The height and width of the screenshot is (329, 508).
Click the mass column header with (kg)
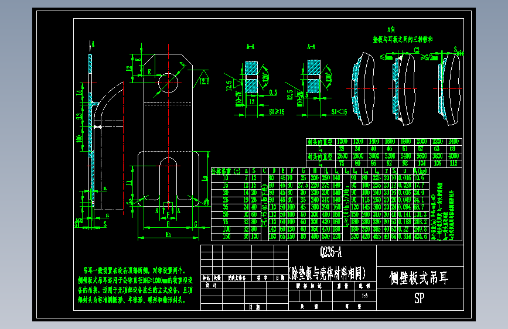pos(420,172)
